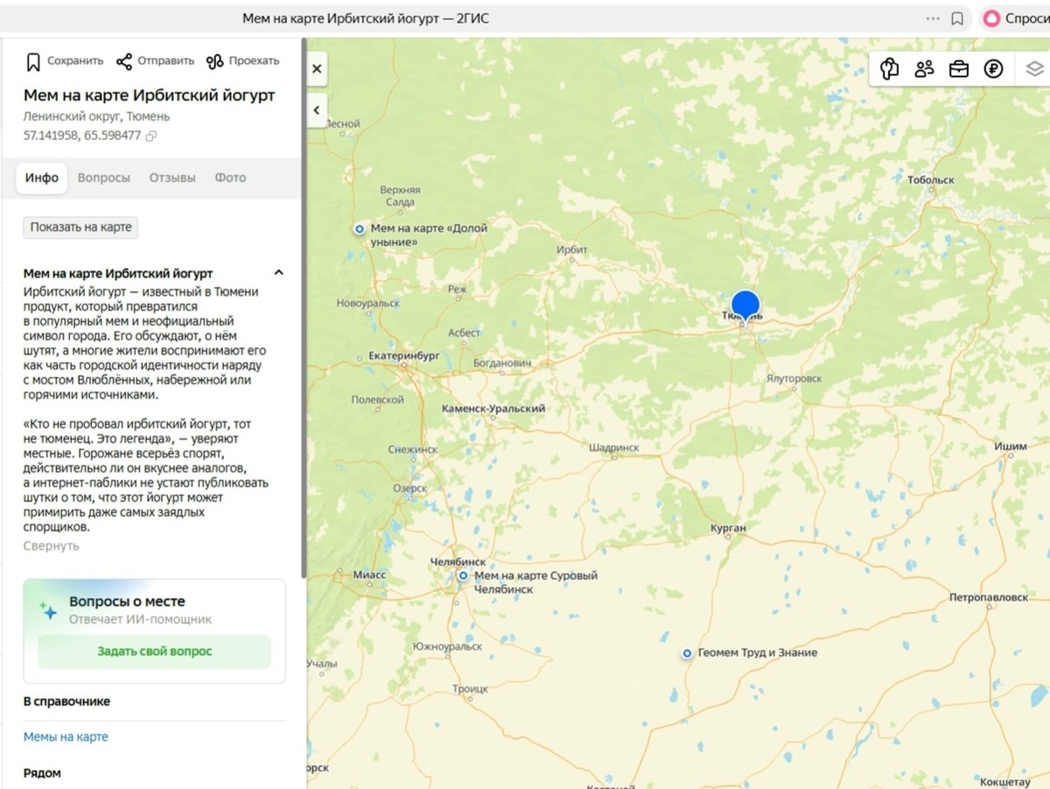The image size is (1050, 789).
Task: Copy the coordinates with the copy icon
Action: (150, 136)
